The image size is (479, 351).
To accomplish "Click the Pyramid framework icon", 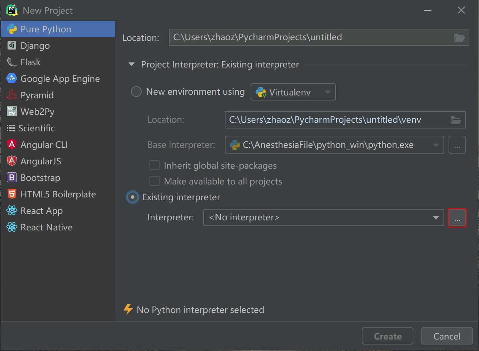I will point(12,95).
